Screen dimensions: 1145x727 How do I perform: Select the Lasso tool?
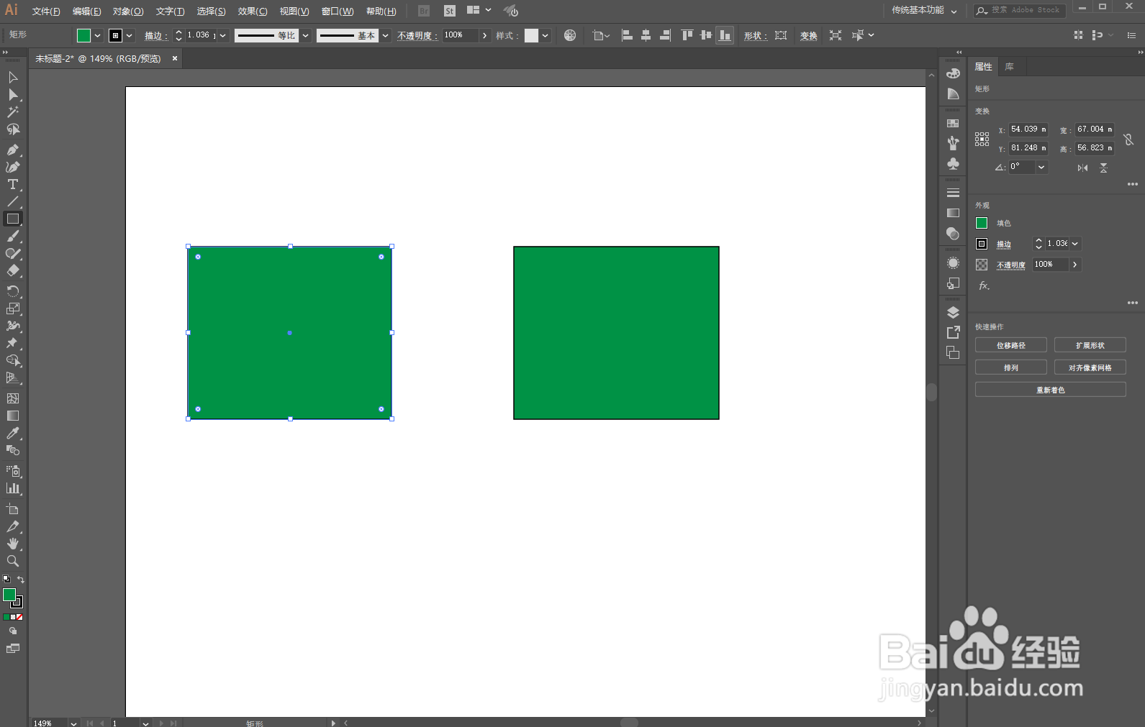[13, 129]
